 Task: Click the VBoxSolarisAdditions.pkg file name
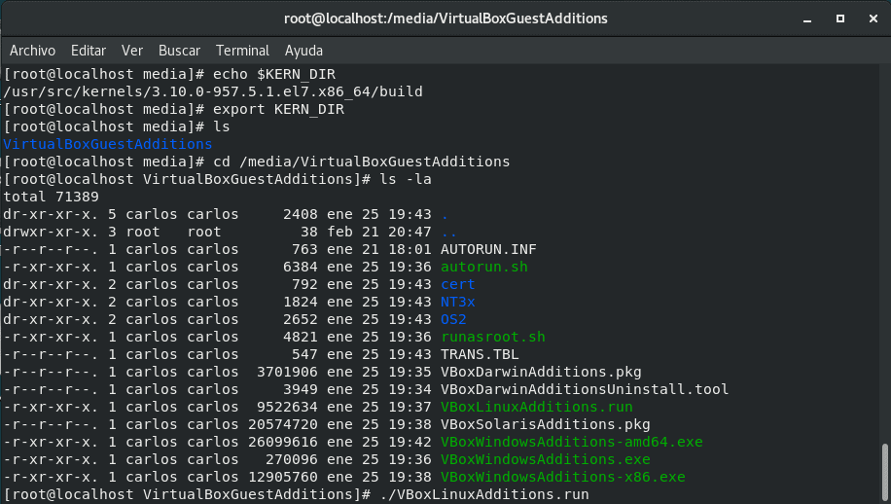[x=545, y=424]
